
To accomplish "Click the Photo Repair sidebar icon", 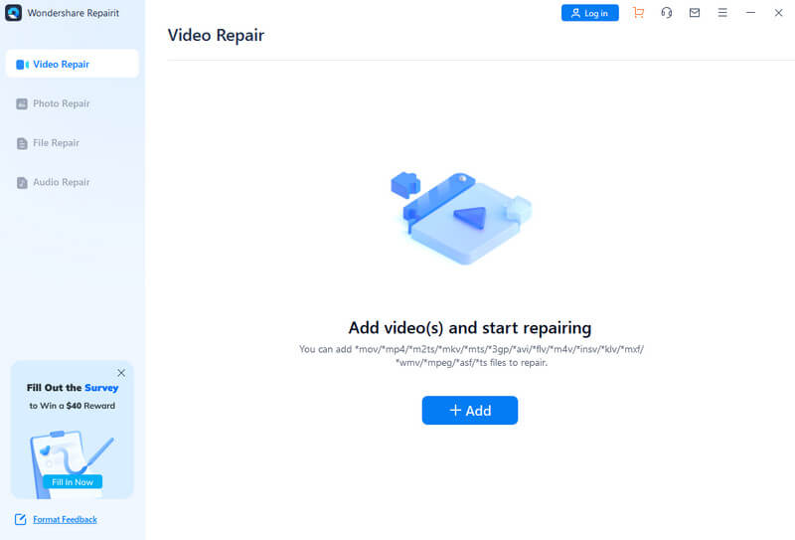I will tap(22, 103).
